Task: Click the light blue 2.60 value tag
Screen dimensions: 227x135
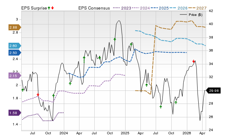Action: pyautogui.click(x=15, y=46)
